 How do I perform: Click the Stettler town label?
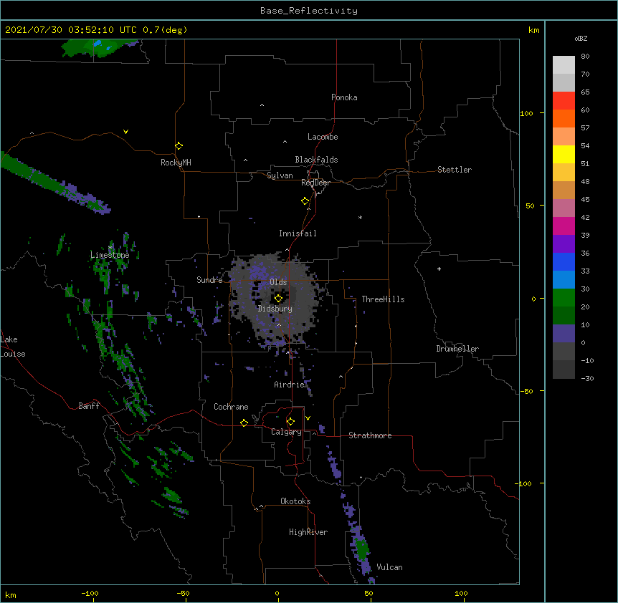point(454,170)
